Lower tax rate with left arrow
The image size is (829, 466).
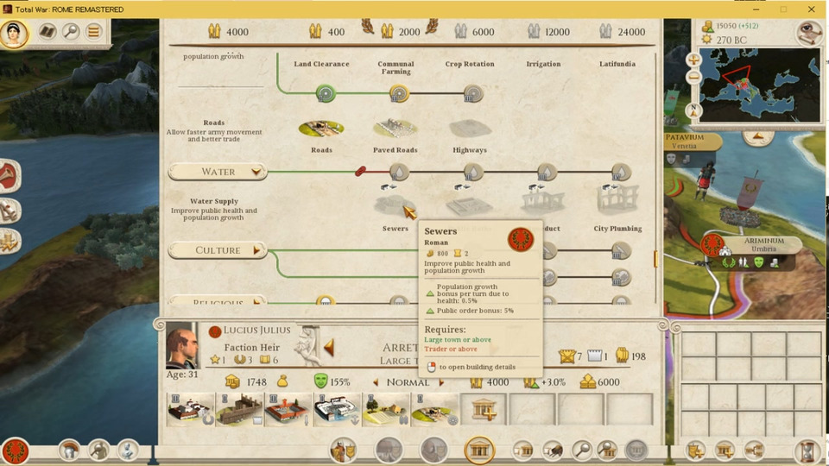tap(376, 382)
